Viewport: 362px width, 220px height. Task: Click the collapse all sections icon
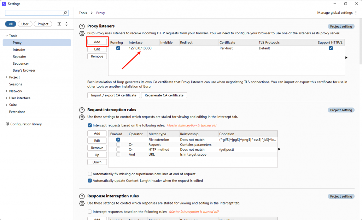(66, 24)
